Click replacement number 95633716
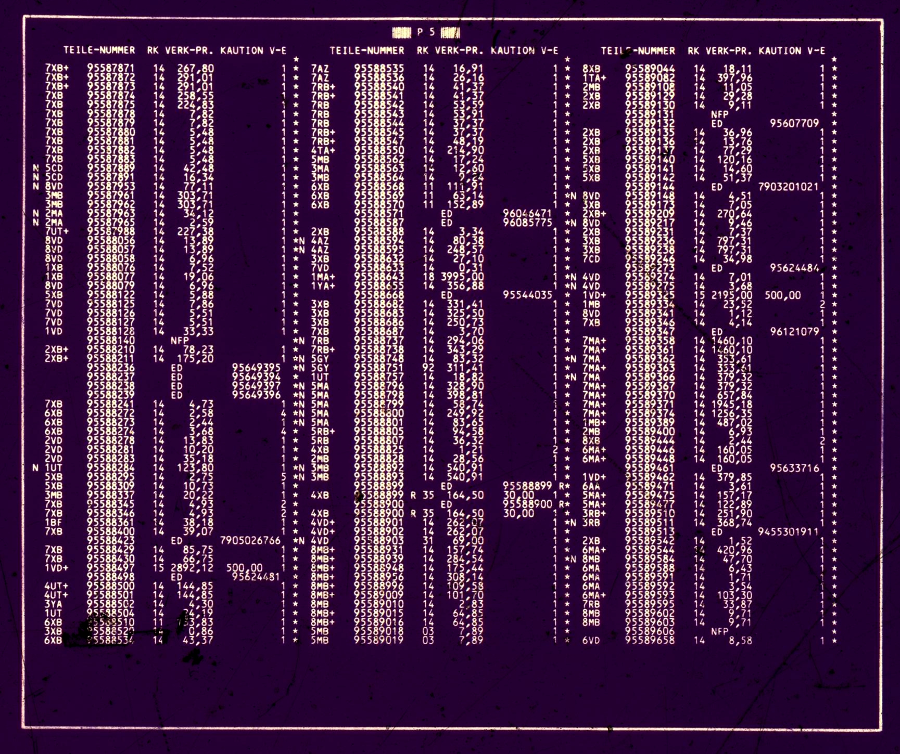This screenshot has height=754, width=900. click(x=794, y=468)
